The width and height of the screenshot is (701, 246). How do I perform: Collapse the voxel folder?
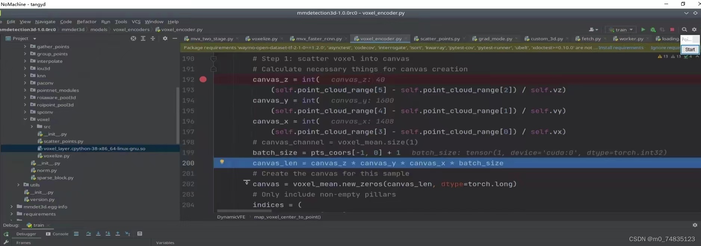pos(25,119)
